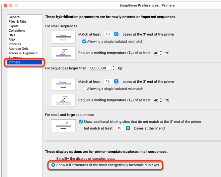Increase small-sequence melting temperature stepper
The width and height of the screenshot is (221, 177).
tap(161, 52)
